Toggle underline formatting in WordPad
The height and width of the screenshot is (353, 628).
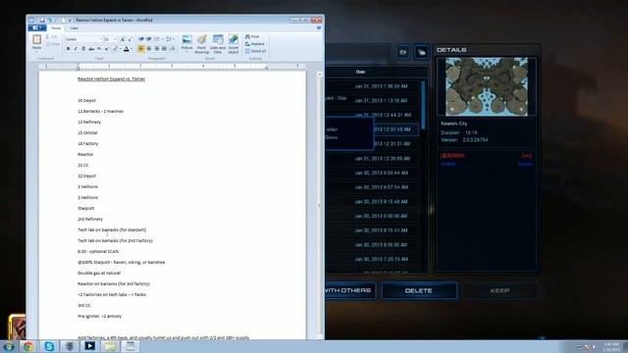(x=83, y=49)
